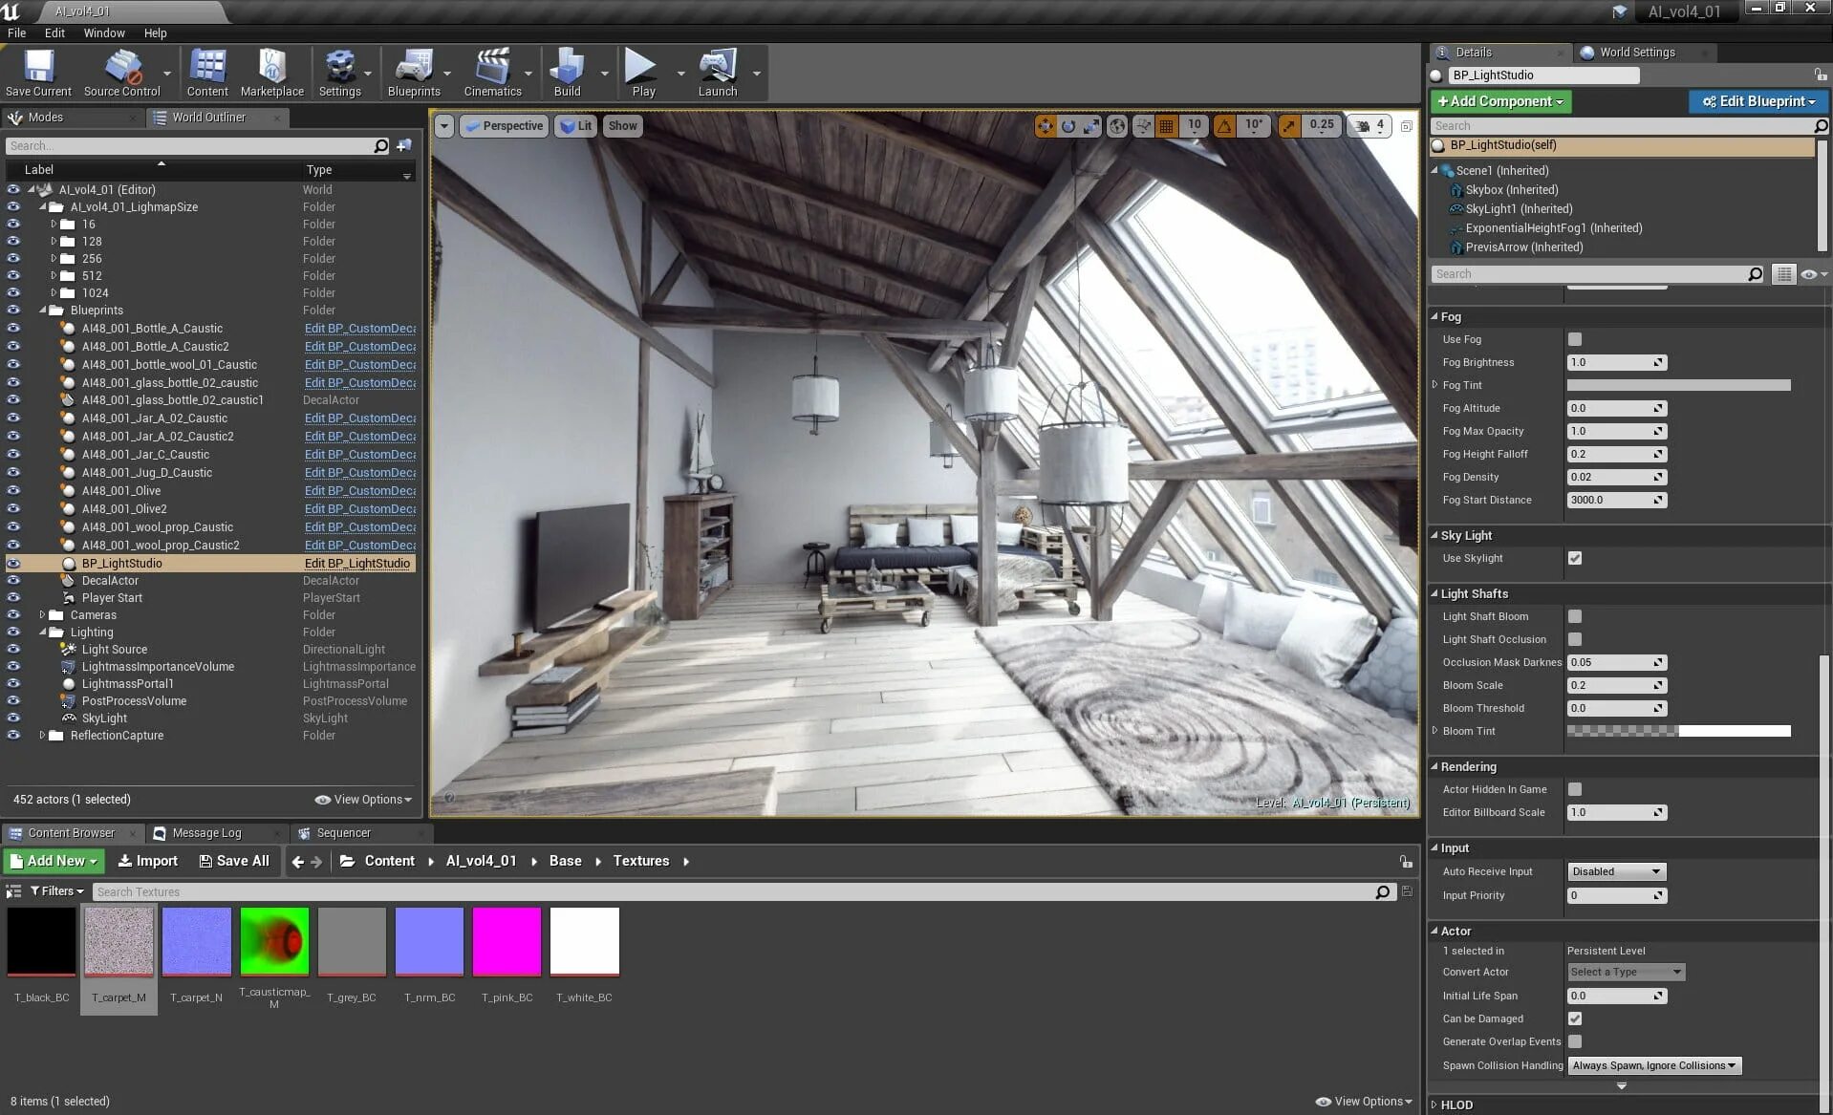Open the Convert Actor Select a Type dropdown
1833x1115 pixels.
tap(1625, 972)
